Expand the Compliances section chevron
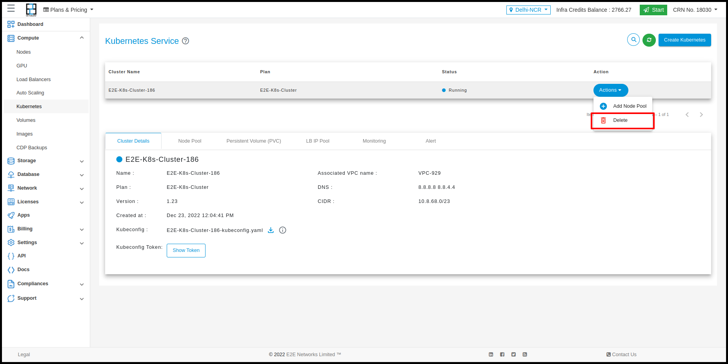This screenshot has height=364, width=728. (82, 284)
